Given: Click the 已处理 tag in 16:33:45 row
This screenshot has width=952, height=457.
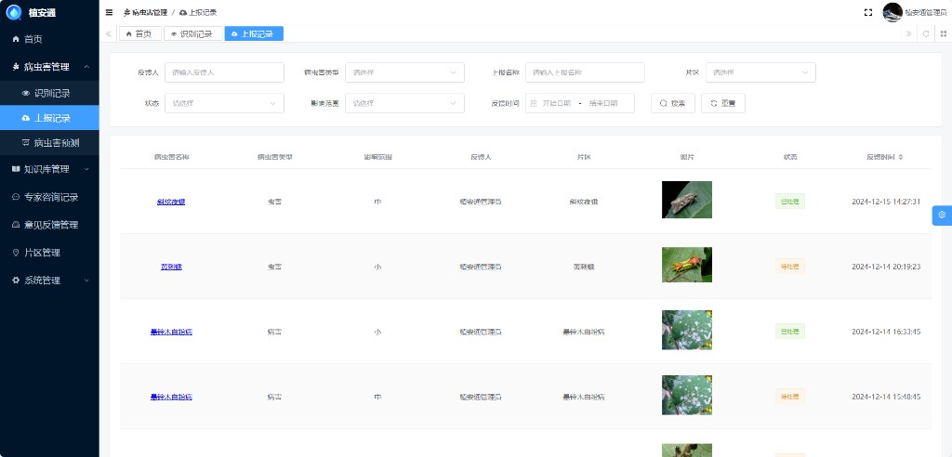Looking at the screenshot, I should (790, 332).
